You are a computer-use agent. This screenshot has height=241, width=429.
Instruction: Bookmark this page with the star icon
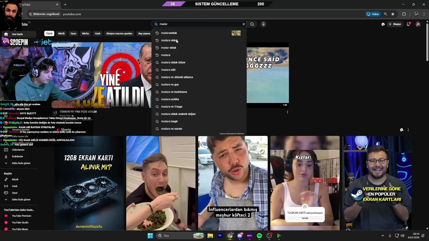tap(393, 14)
